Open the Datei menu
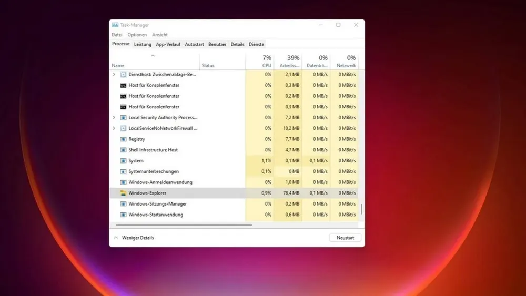This screenshot has height=296, width=526. (117, 35)
